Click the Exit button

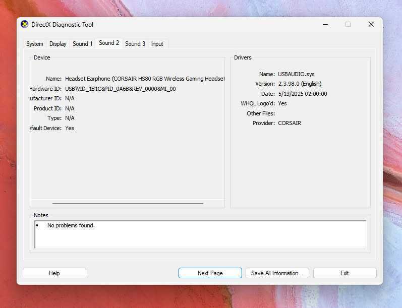coord(344,273)
